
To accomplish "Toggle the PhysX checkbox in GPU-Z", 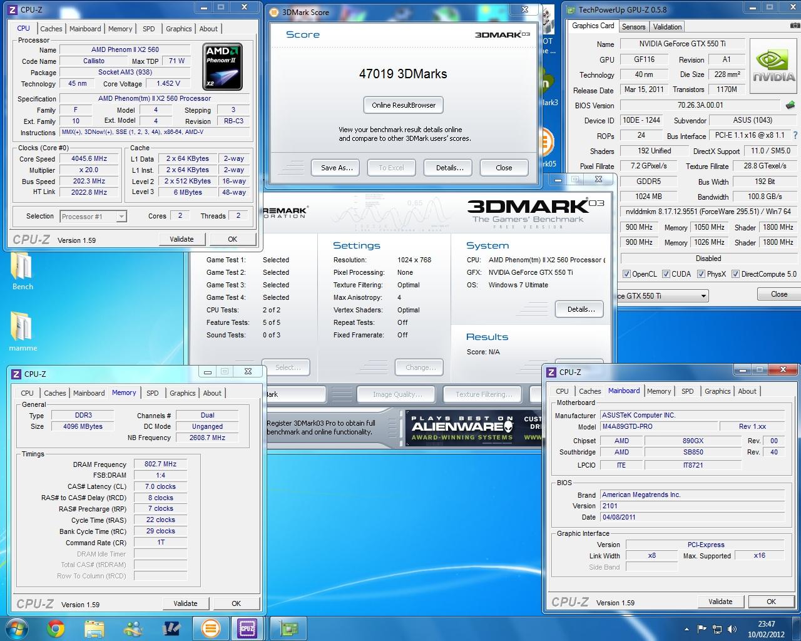I will pos(702,274).
